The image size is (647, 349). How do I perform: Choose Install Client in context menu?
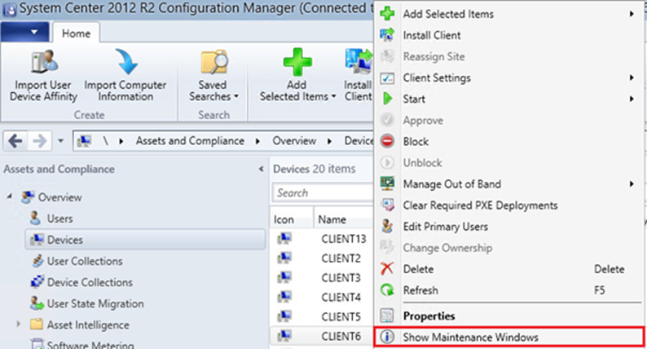click(x=509, y=36)
